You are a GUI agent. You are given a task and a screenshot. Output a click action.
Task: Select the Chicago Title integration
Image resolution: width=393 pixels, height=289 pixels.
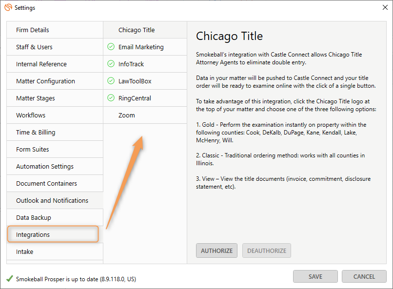145,30
